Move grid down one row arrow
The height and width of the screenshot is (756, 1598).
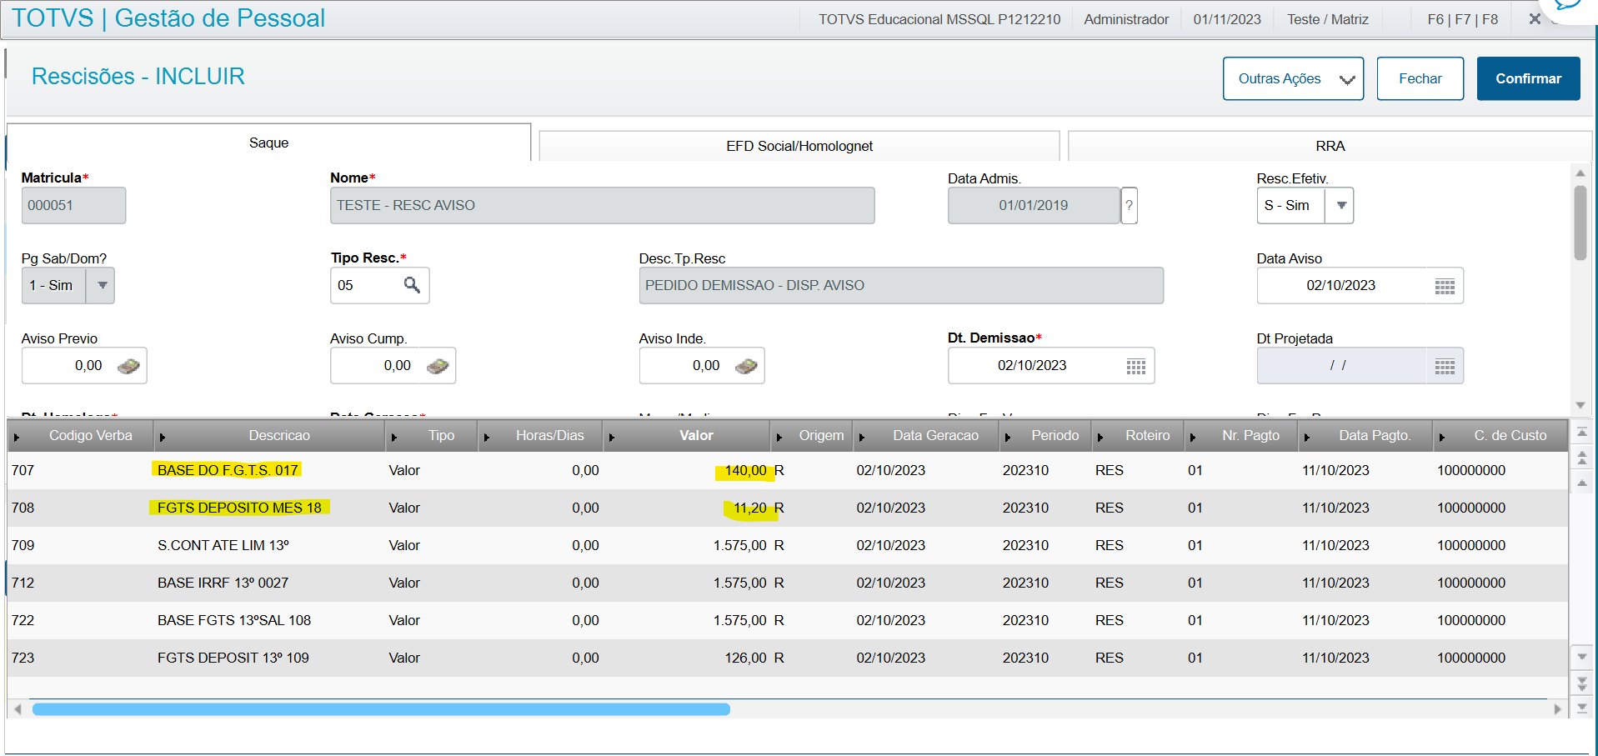[x=1582, y=657]
